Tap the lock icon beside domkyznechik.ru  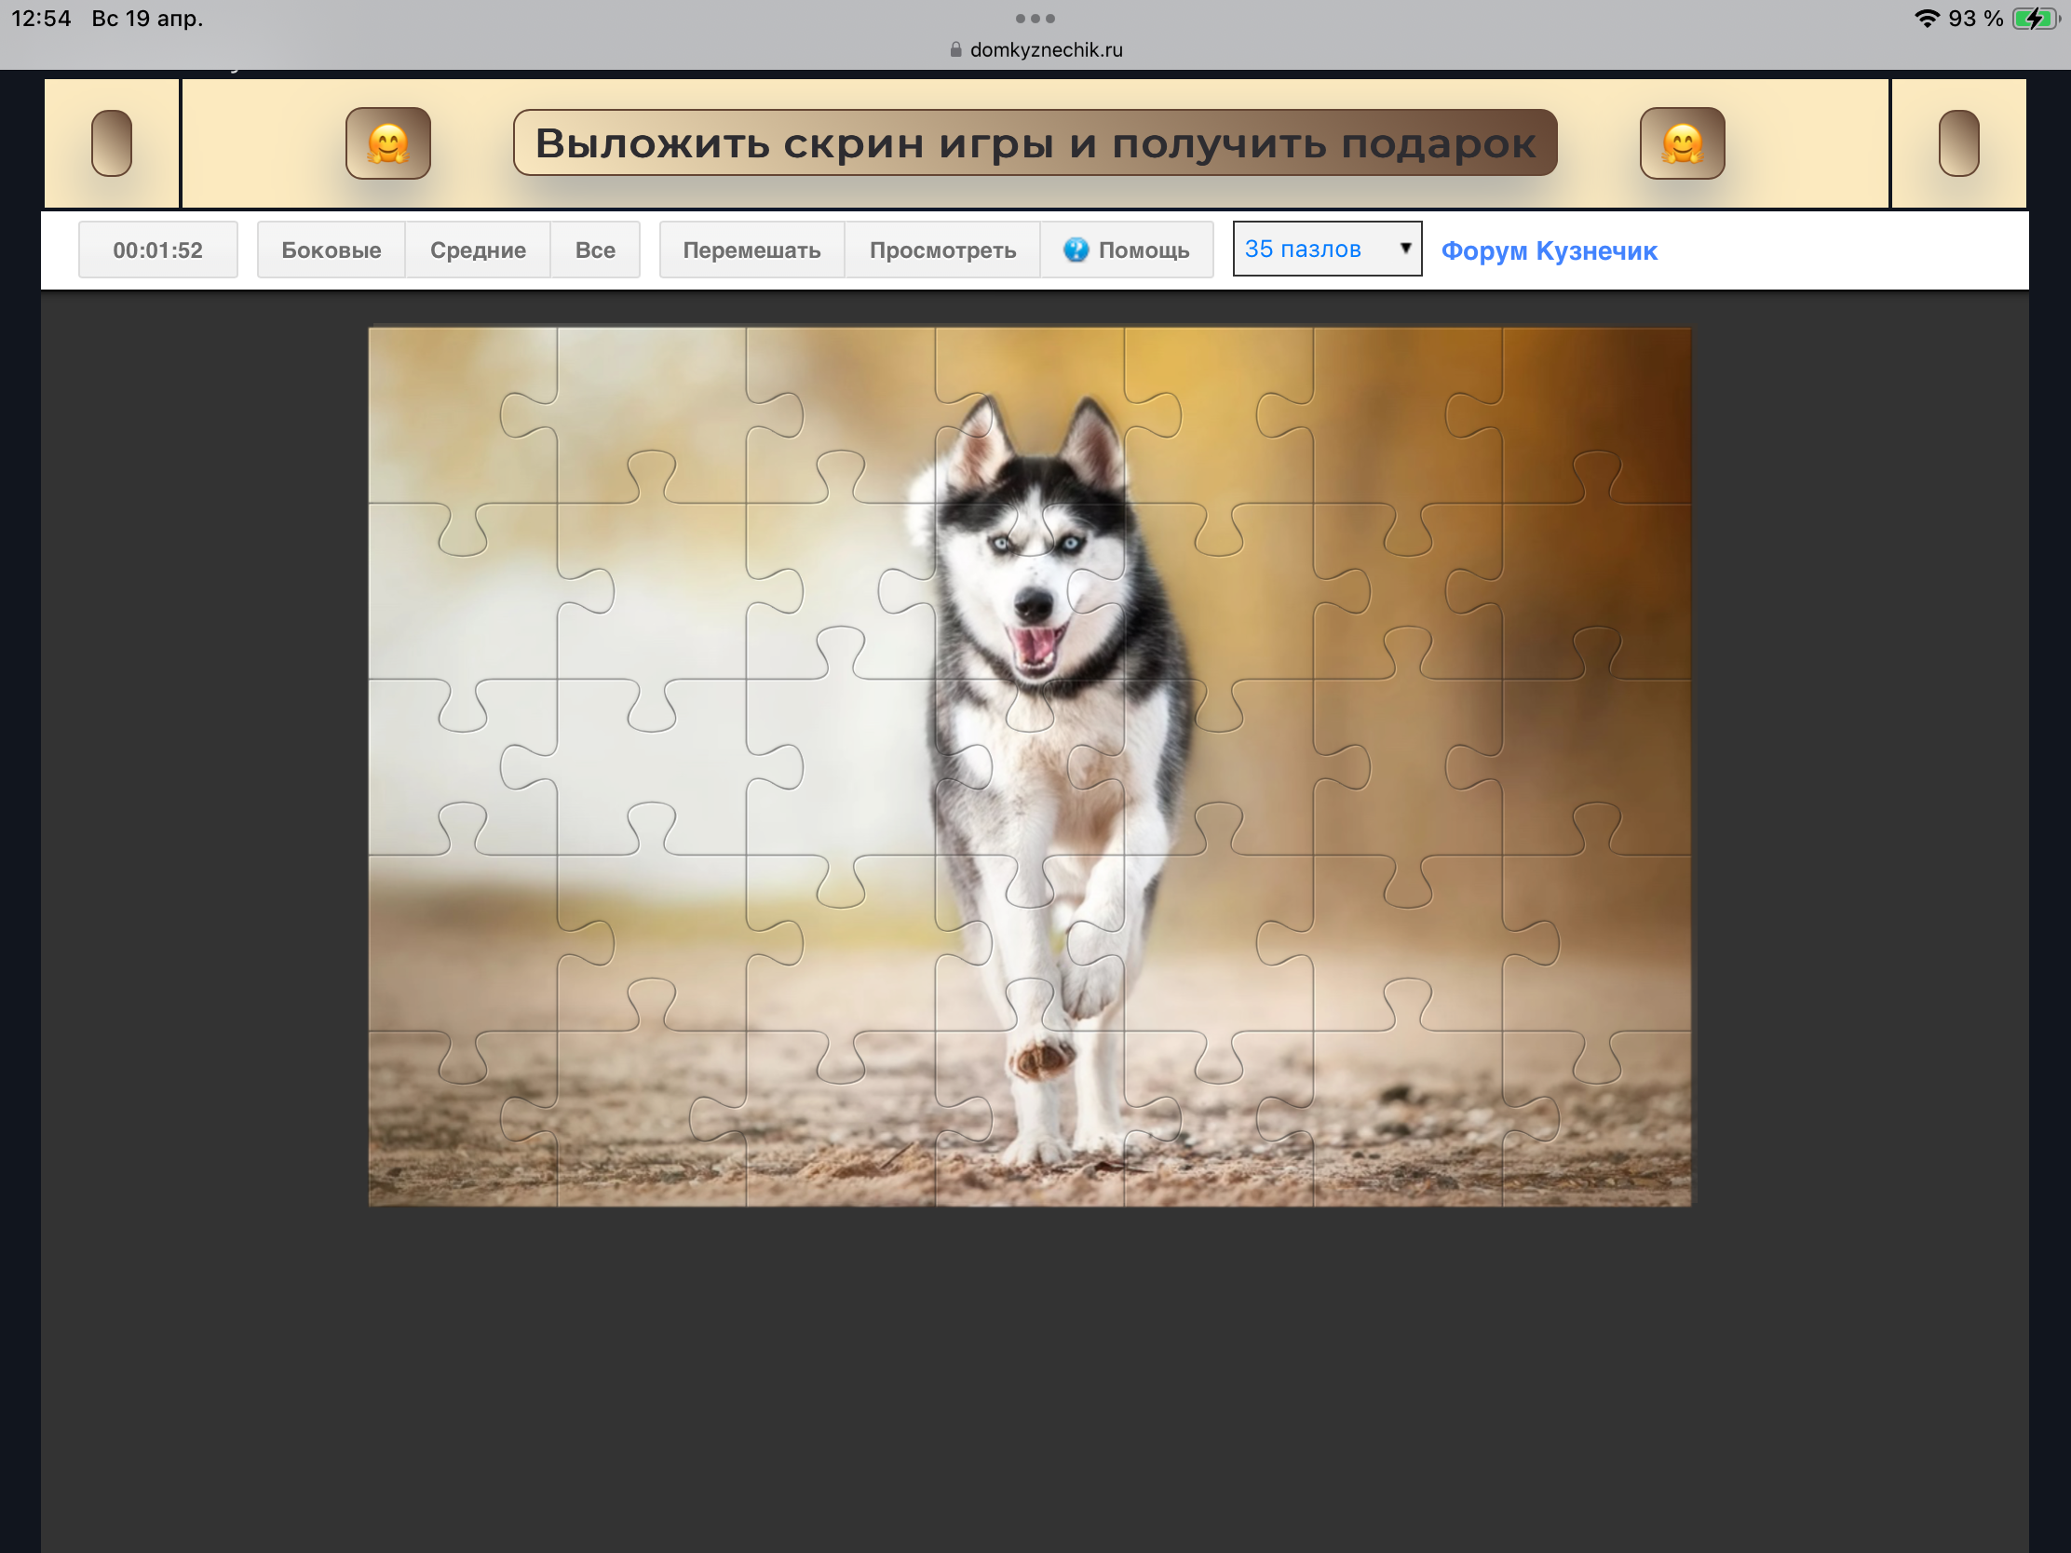point(955,49)
